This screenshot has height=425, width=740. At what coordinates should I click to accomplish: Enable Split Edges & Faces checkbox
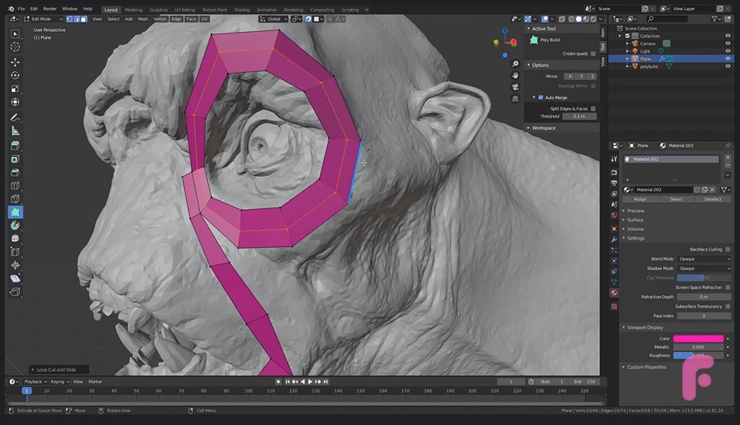click(593, 109)
